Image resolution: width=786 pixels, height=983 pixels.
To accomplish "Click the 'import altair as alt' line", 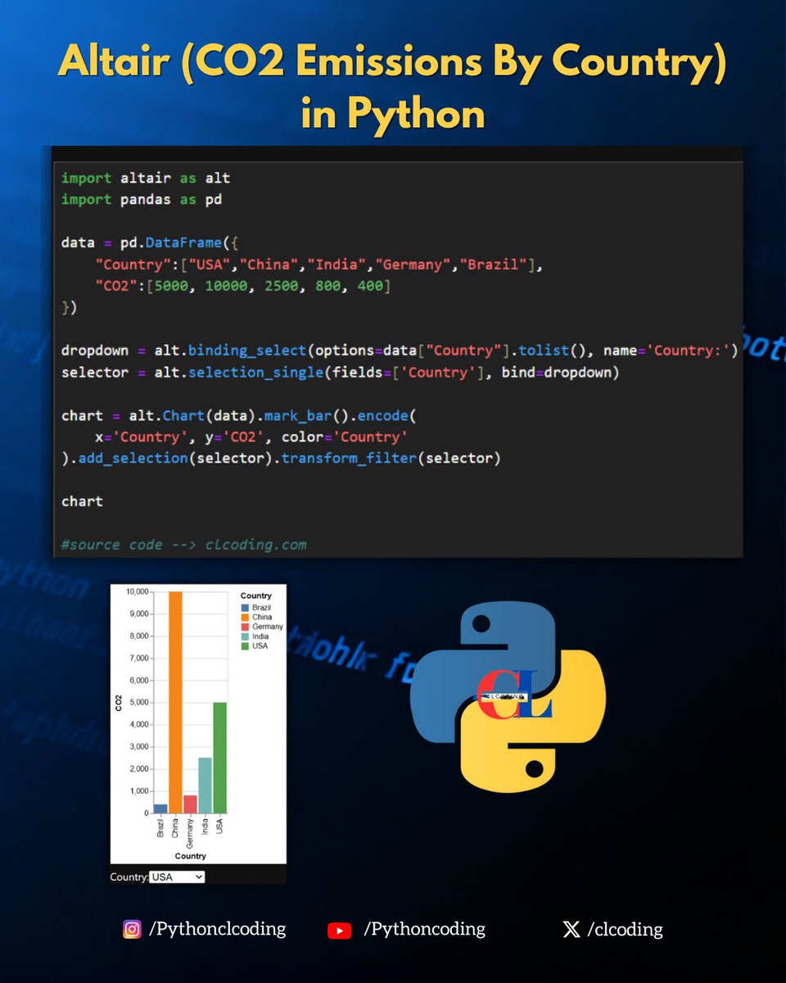I will click(x=146, y=179).
